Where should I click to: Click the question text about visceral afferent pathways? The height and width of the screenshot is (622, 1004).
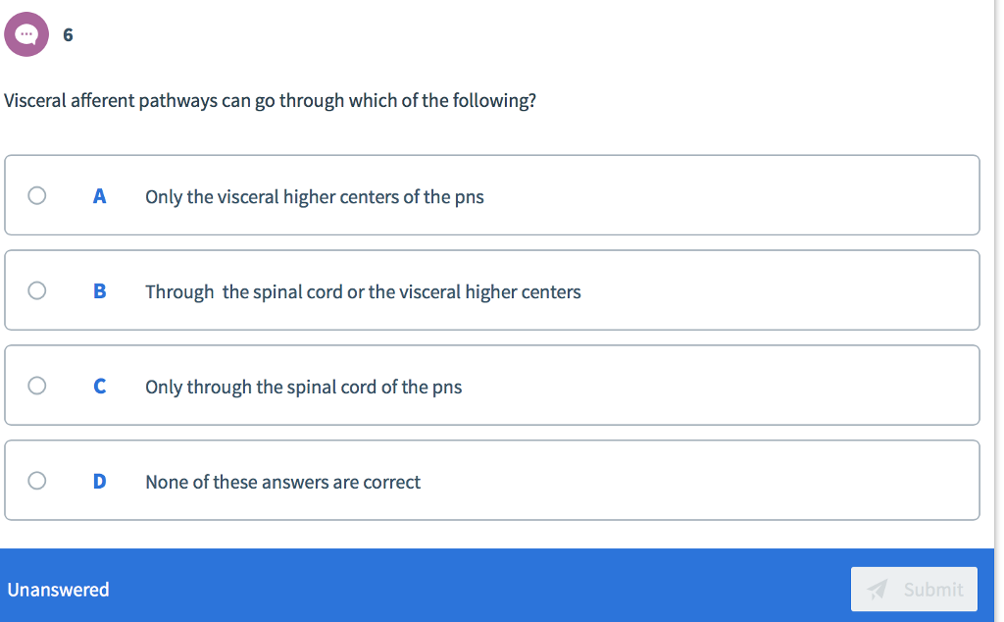click(x=272, y=100)
